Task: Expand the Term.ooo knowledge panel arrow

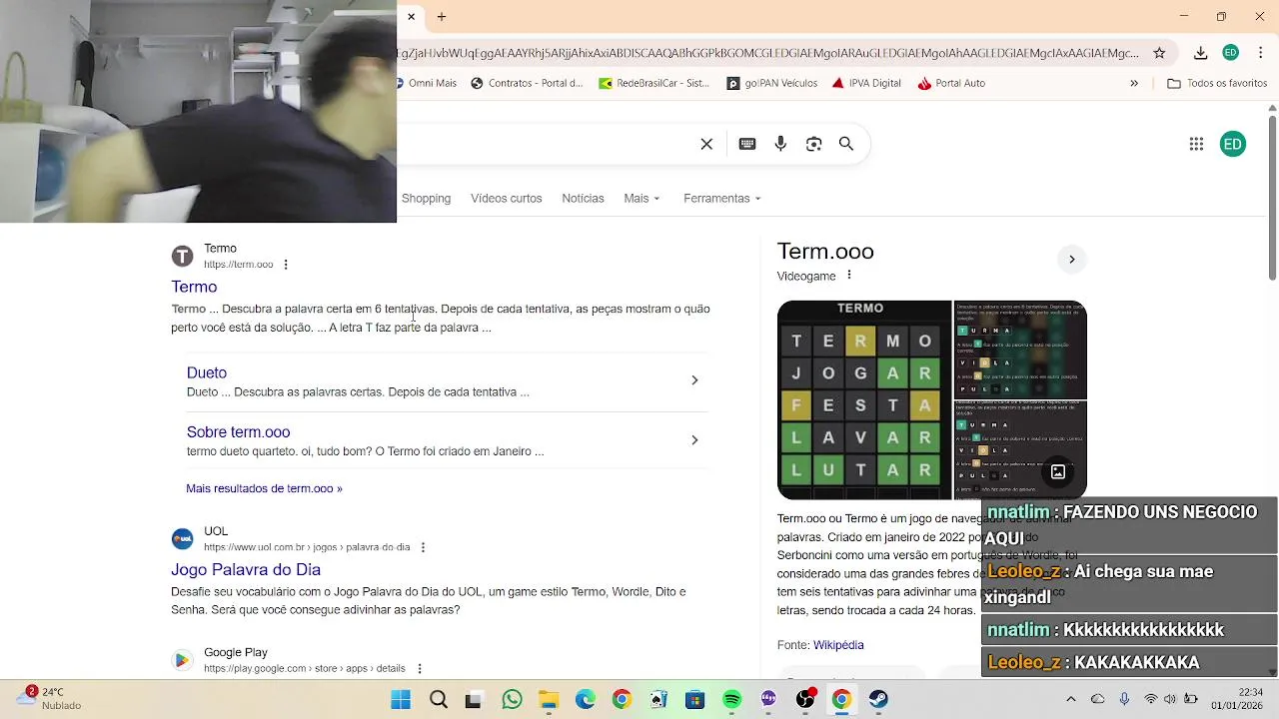Action: (x=1071, y=260)
